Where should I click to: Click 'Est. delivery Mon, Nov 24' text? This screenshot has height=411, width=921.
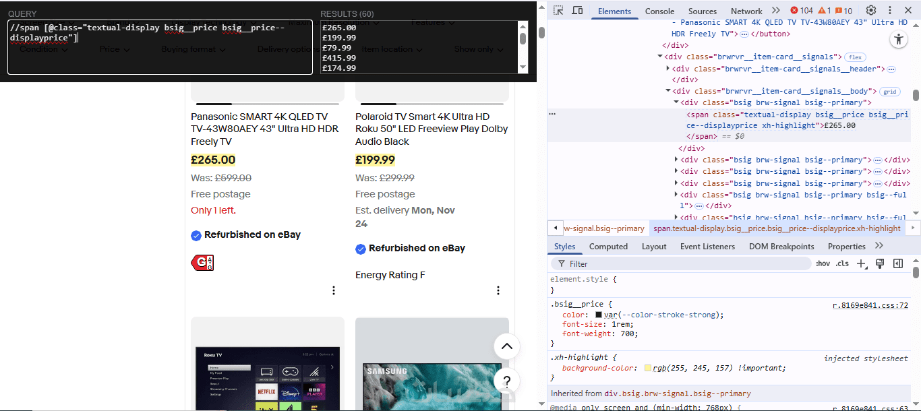click(405, 217)
